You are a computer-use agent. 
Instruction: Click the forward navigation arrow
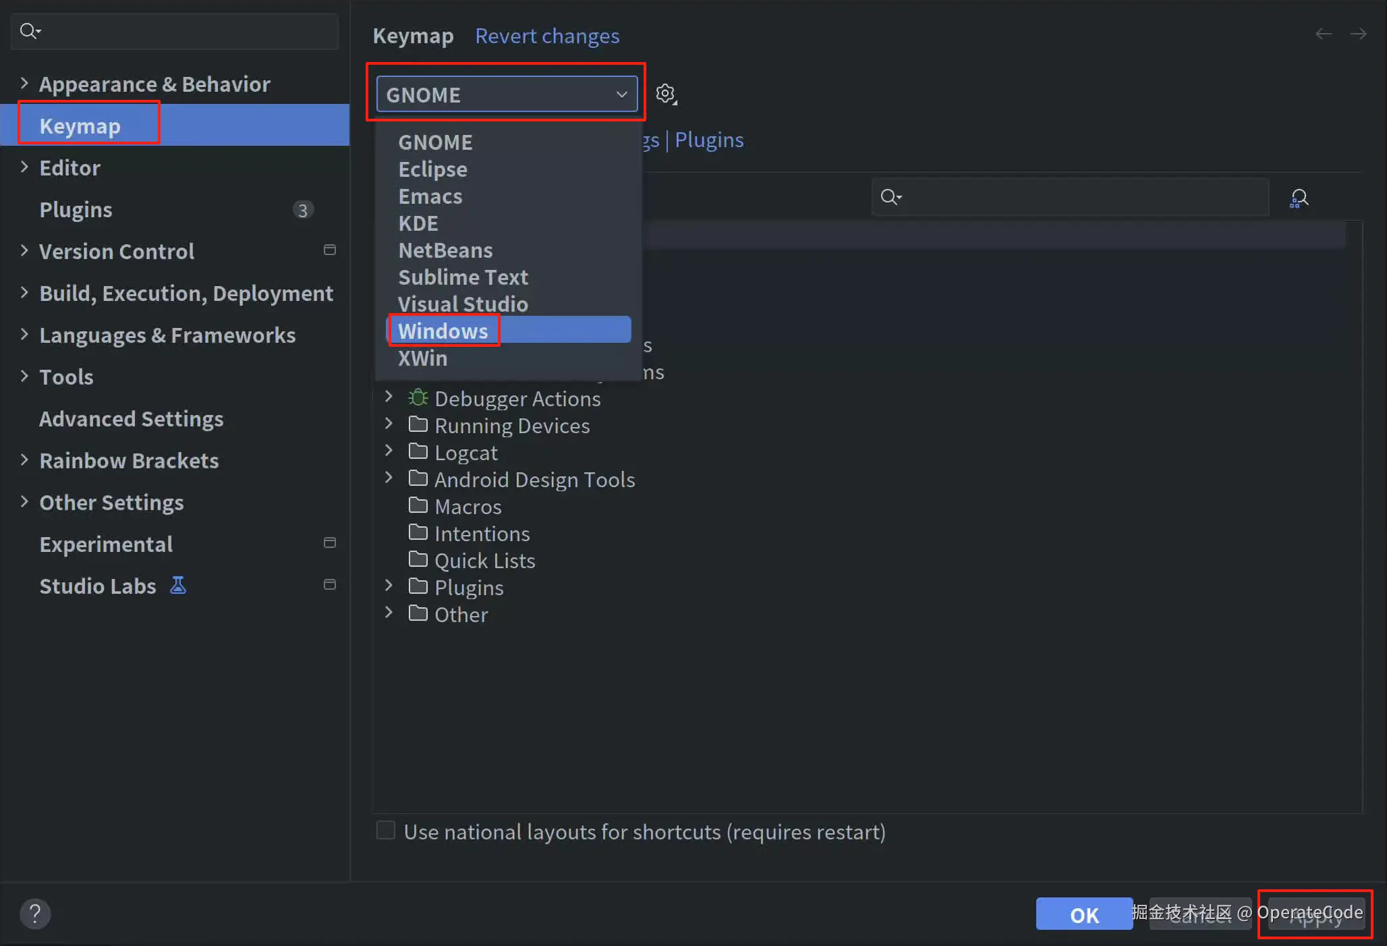(1358, 34)
